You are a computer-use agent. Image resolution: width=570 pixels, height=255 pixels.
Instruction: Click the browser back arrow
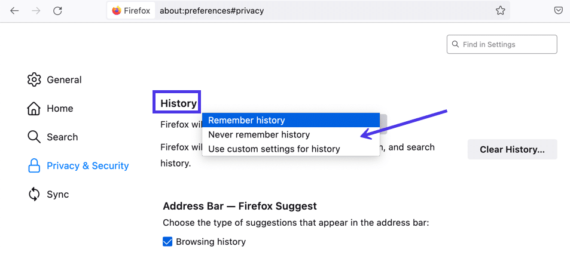[x=14, y=11]
